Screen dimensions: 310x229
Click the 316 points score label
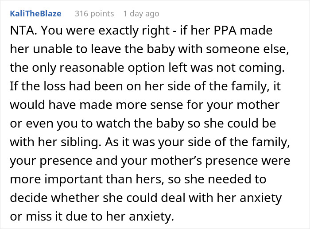(x=94, y=14)
